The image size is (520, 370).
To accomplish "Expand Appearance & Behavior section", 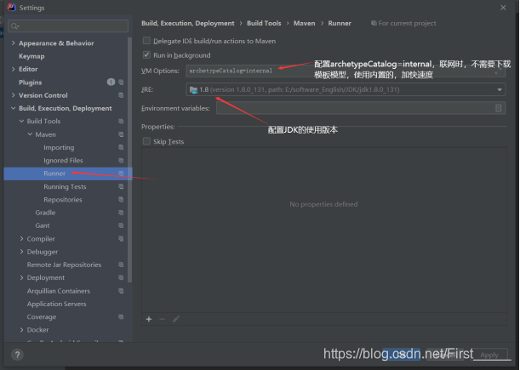I will (14, 43).
